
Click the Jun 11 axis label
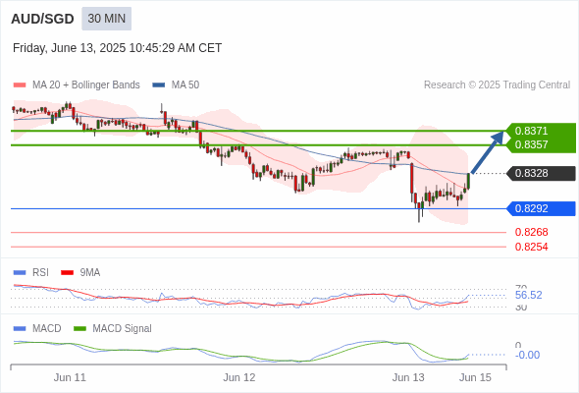coord(70,377)
